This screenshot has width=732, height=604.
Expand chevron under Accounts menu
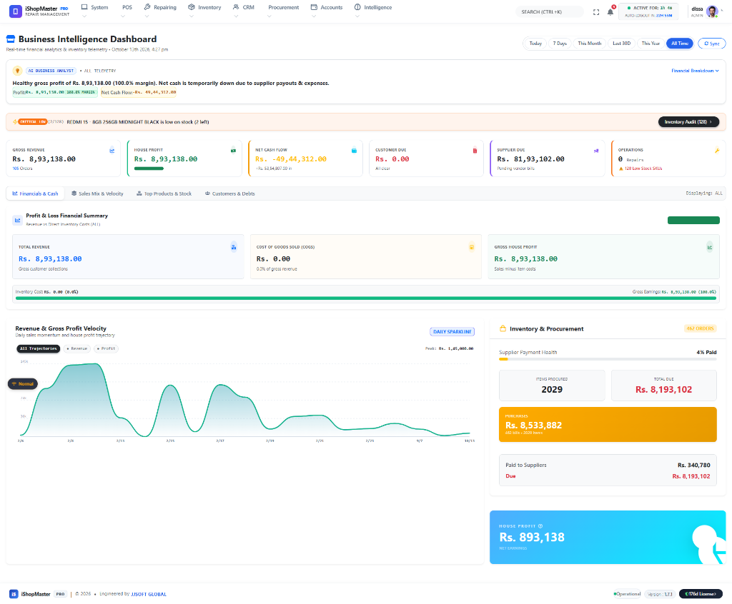[x=314, y=16]
